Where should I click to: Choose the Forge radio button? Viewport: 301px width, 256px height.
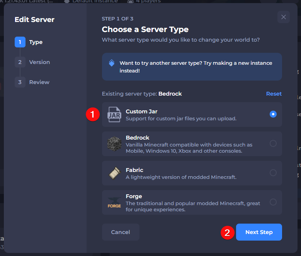(273, 202)
